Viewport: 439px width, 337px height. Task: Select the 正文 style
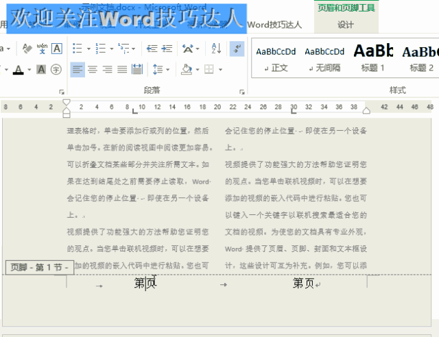click(276, 60)
